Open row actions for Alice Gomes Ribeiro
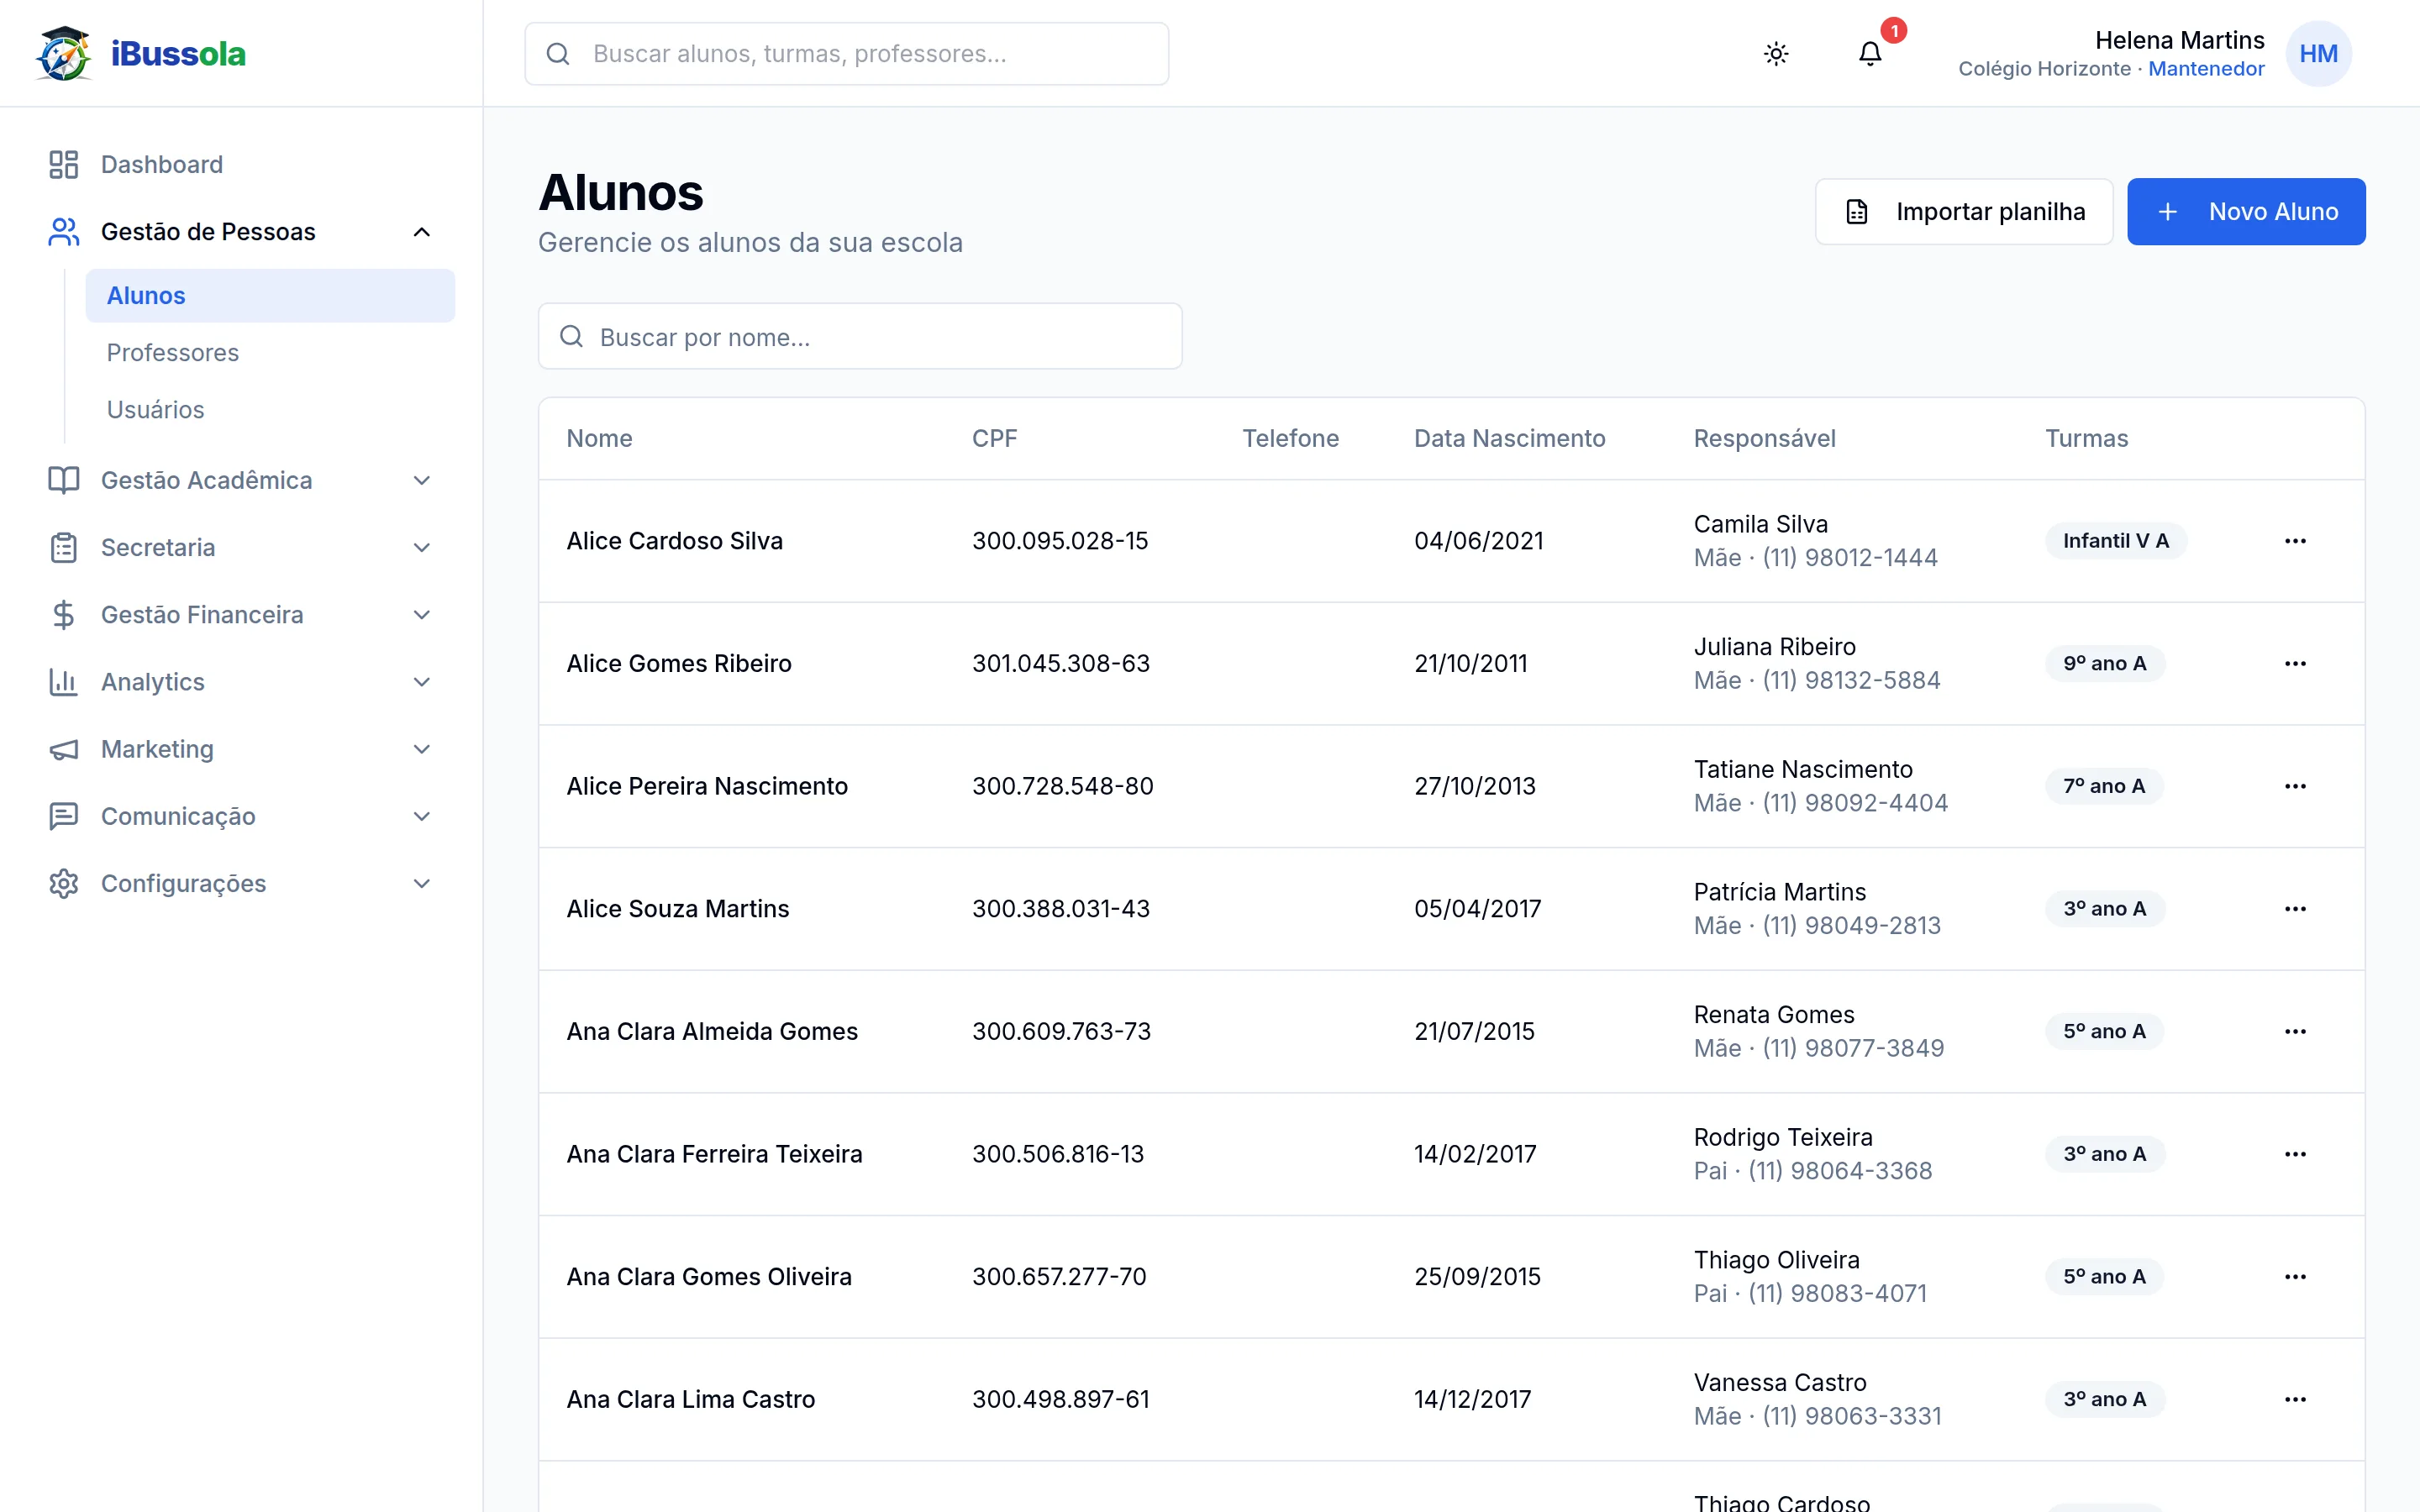The height and width of the screenshot is (1512, 2420). pos(2295,664)
